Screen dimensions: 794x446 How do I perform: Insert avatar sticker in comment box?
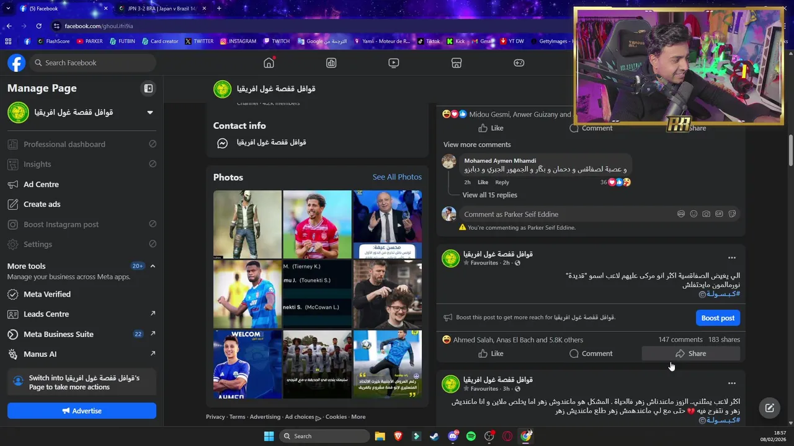[681, 214]
